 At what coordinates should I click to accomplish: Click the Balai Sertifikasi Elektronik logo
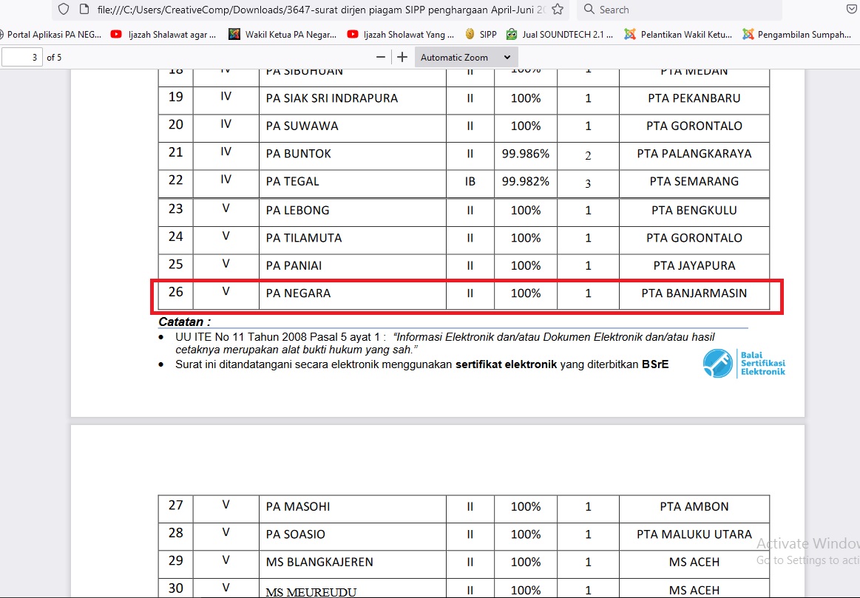pos(744,364)
